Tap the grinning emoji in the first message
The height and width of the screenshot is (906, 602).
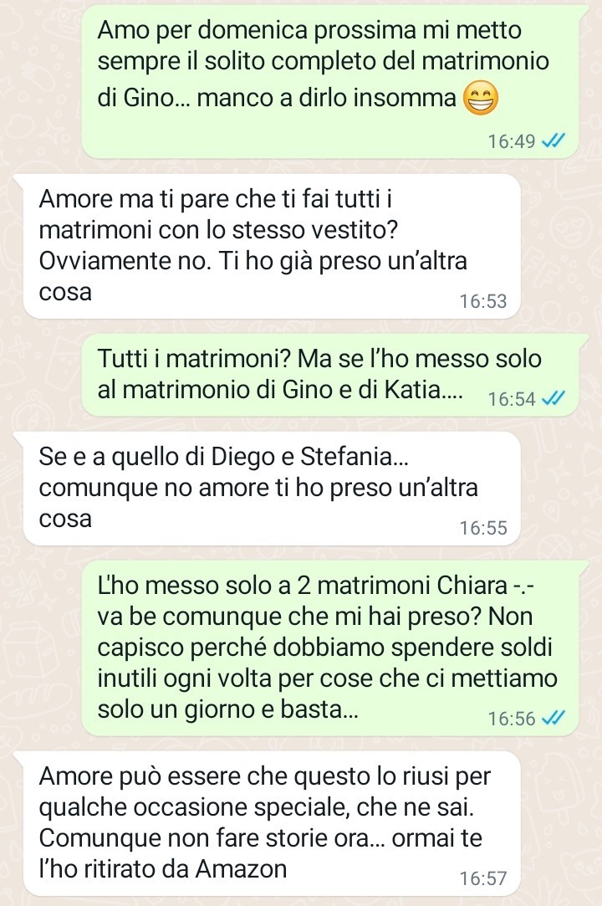pyautogui.click(x=481, y=98)
